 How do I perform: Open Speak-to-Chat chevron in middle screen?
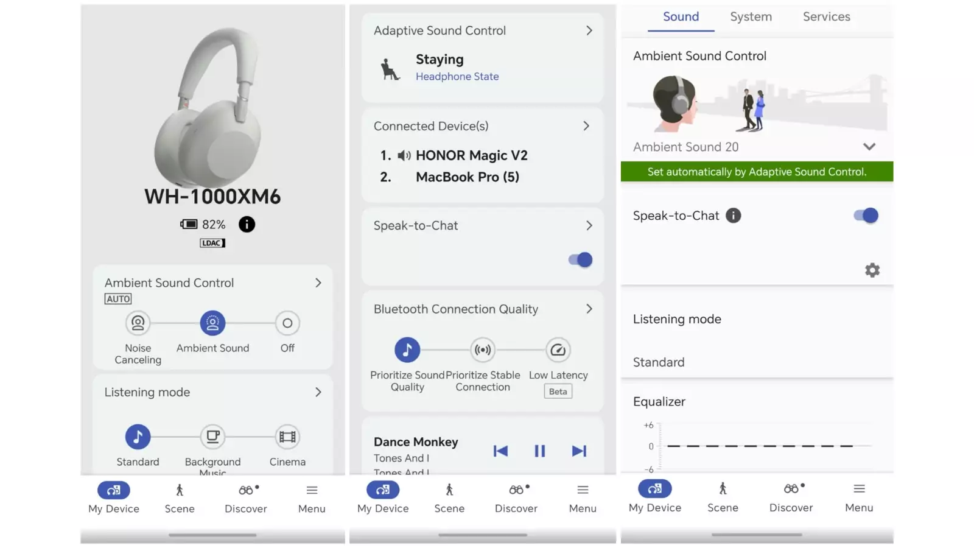[589, 226]
